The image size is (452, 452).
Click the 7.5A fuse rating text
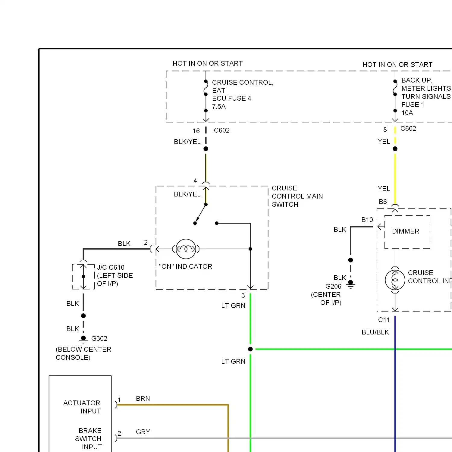click(x=219, y=106)
